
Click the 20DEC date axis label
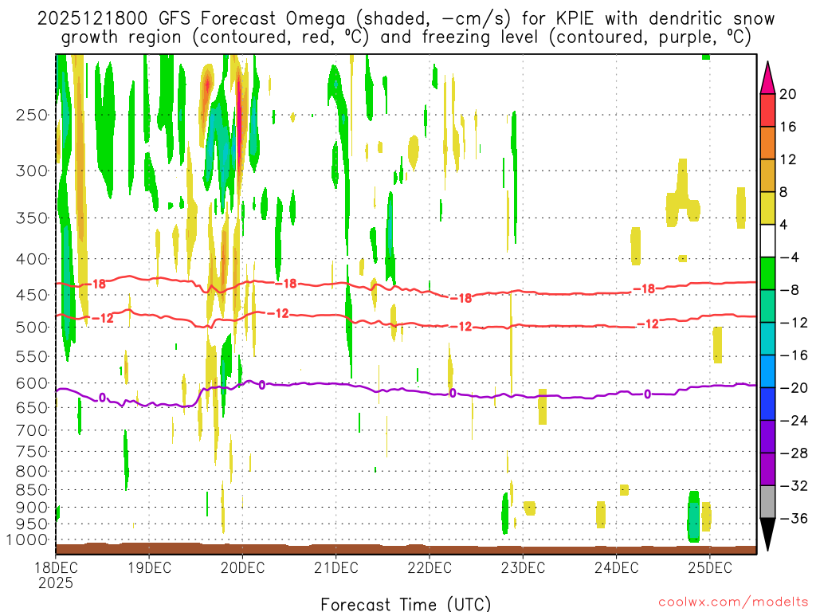click(242, 567)
